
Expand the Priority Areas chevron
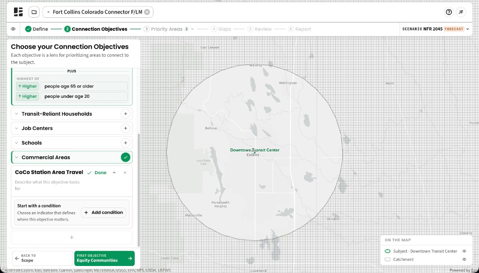pos(192,29)
